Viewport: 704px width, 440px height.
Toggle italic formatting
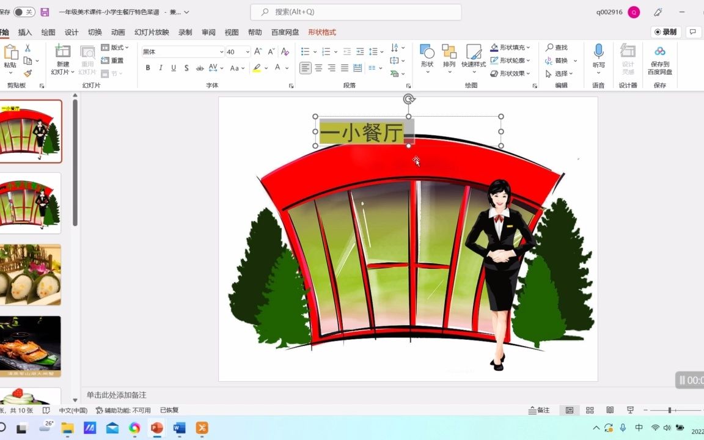160,68
